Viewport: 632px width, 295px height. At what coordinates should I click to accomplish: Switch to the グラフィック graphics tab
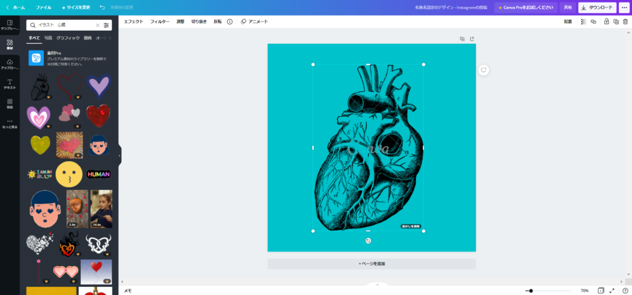pos(68,38)
